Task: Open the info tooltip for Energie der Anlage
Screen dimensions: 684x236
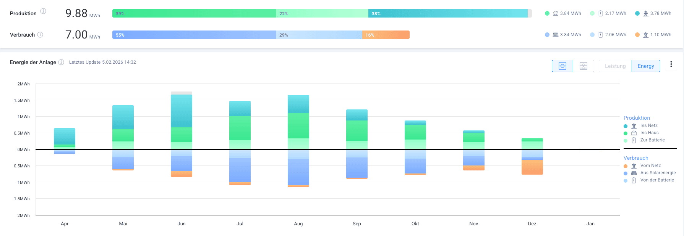Action: 61,62
